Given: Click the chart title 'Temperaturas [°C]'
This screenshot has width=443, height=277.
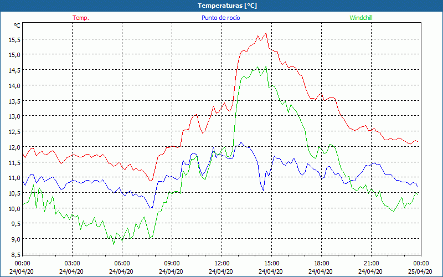Looking at the screenshot, I should [227, 6].
